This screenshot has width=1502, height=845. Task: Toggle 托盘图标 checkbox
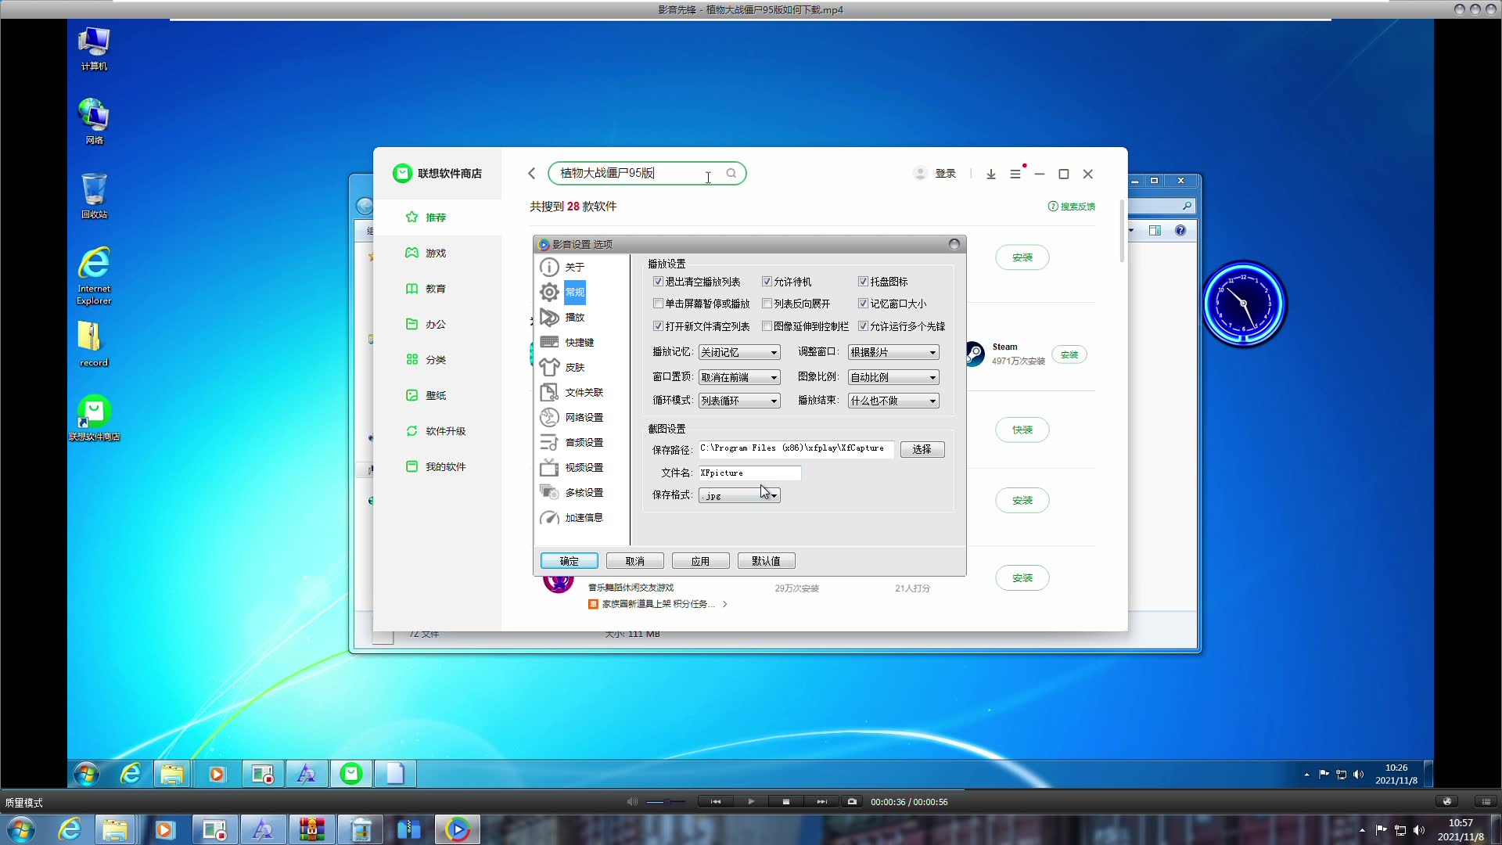tap(863, 282)
